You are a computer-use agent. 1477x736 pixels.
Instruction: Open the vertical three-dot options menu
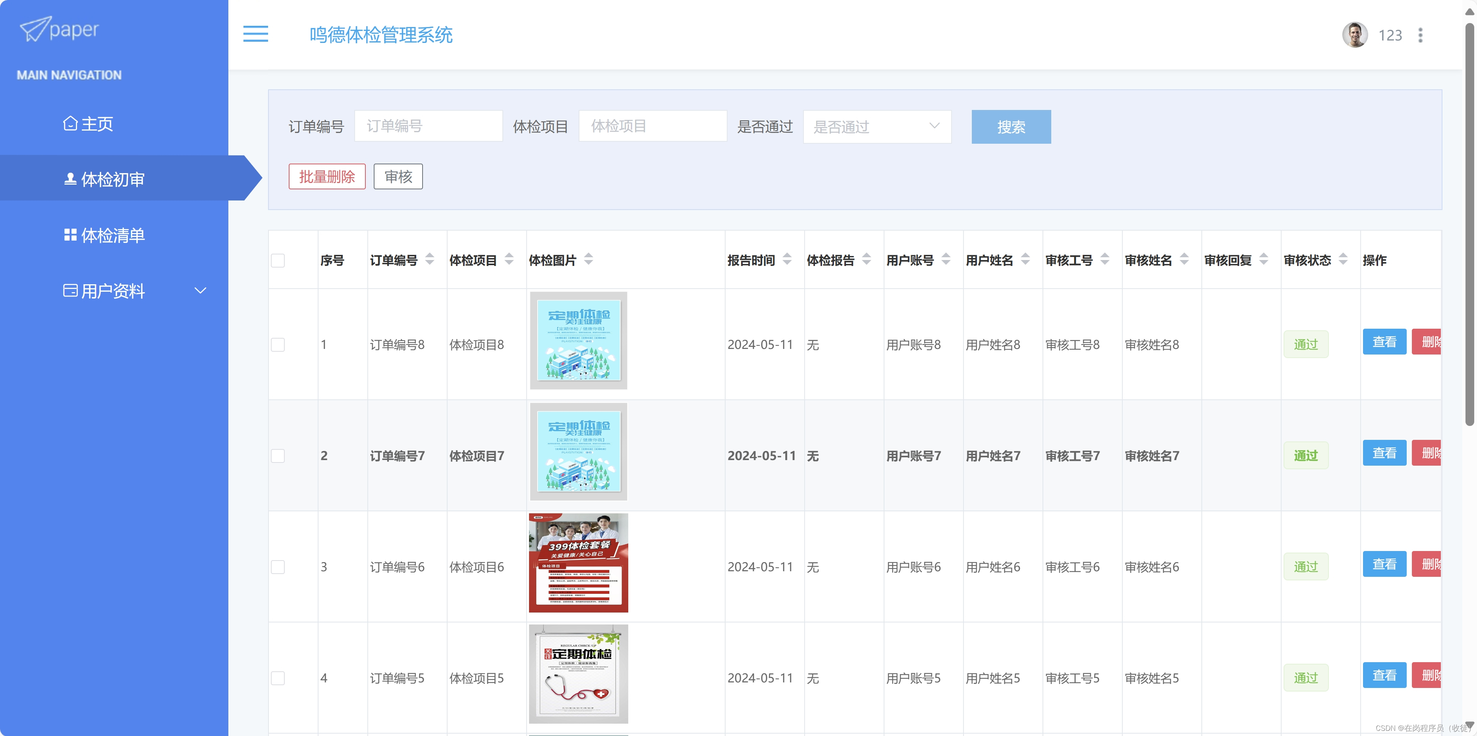coord(1420,35)
